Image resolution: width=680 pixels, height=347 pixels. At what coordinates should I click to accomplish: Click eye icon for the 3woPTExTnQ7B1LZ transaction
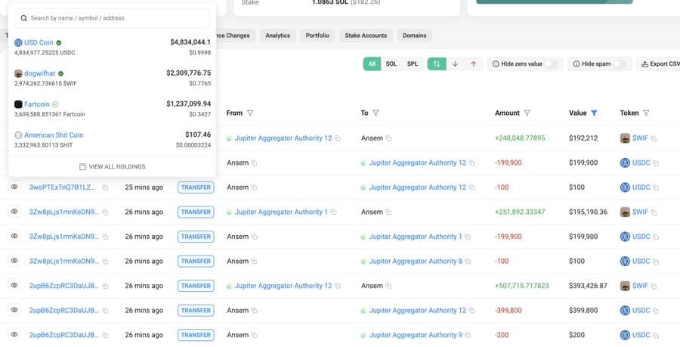click(x=14, y=187)
